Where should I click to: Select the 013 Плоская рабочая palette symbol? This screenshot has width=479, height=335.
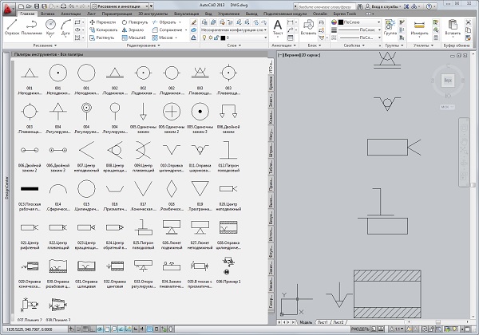[30, 189]
